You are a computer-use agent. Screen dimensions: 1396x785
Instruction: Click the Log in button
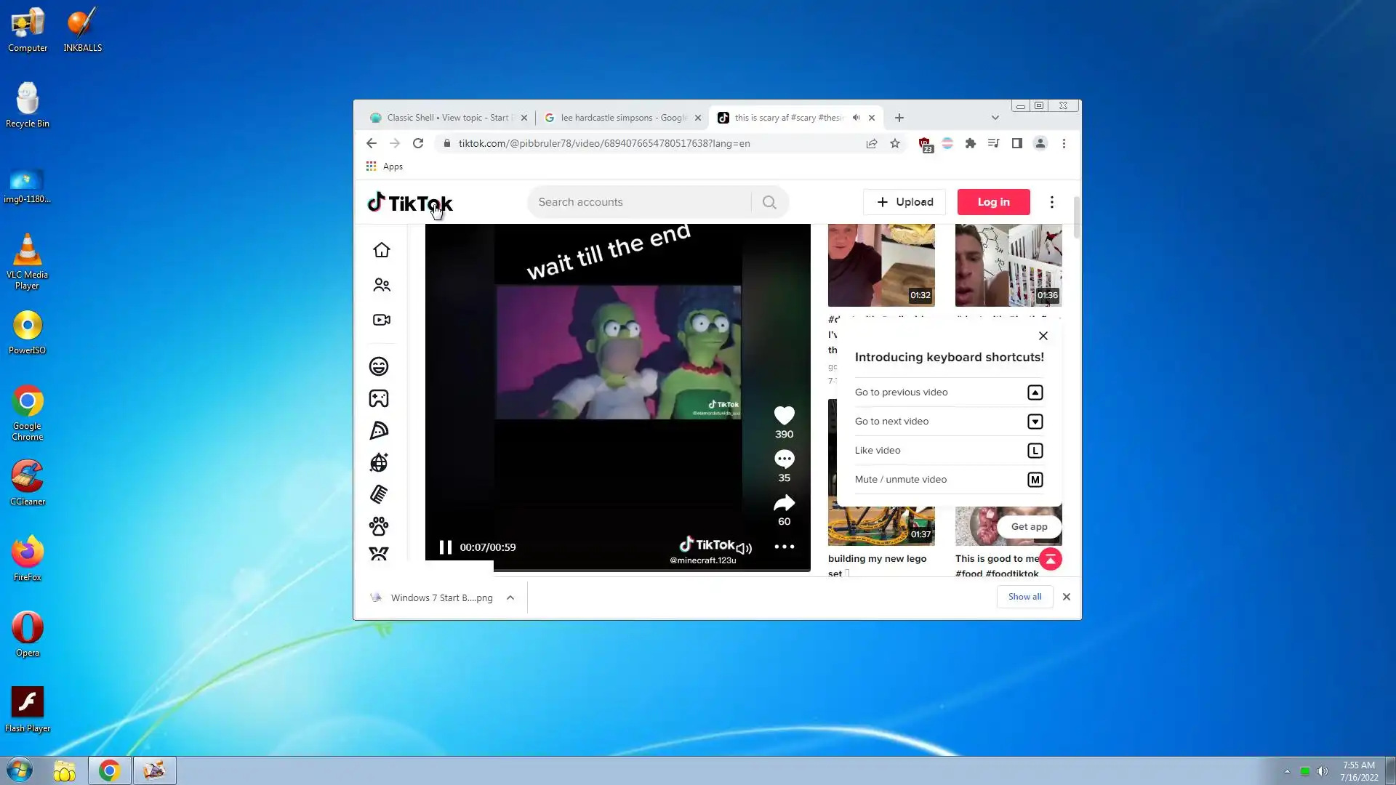[993, 202]
